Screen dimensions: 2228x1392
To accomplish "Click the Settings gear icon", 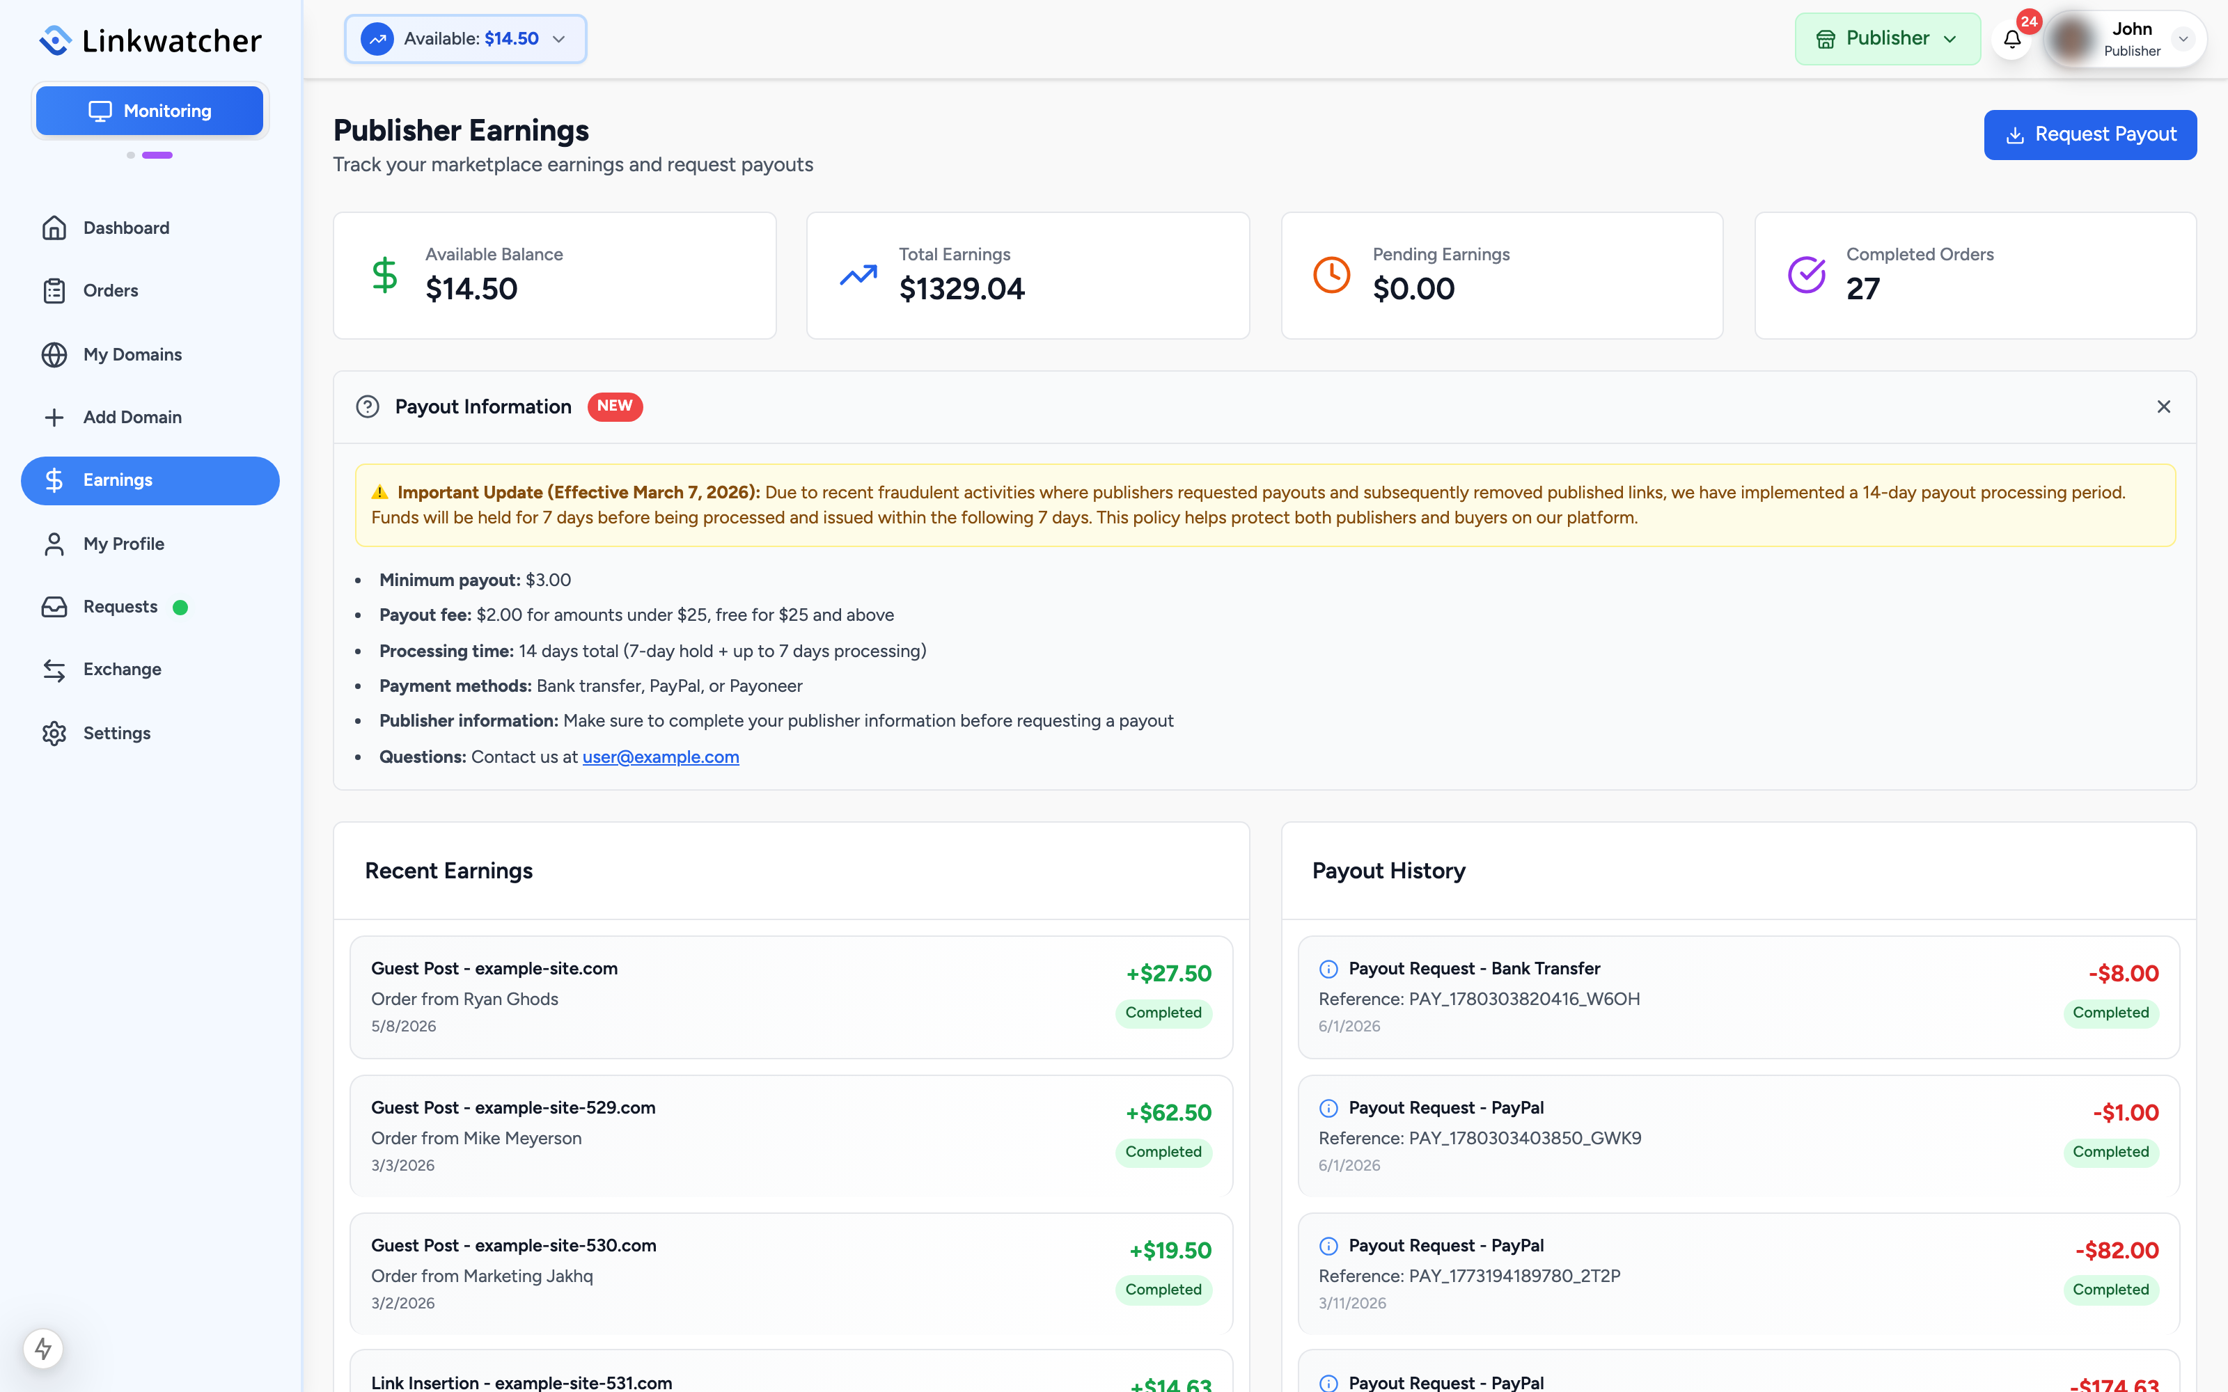I will point(54,734).
